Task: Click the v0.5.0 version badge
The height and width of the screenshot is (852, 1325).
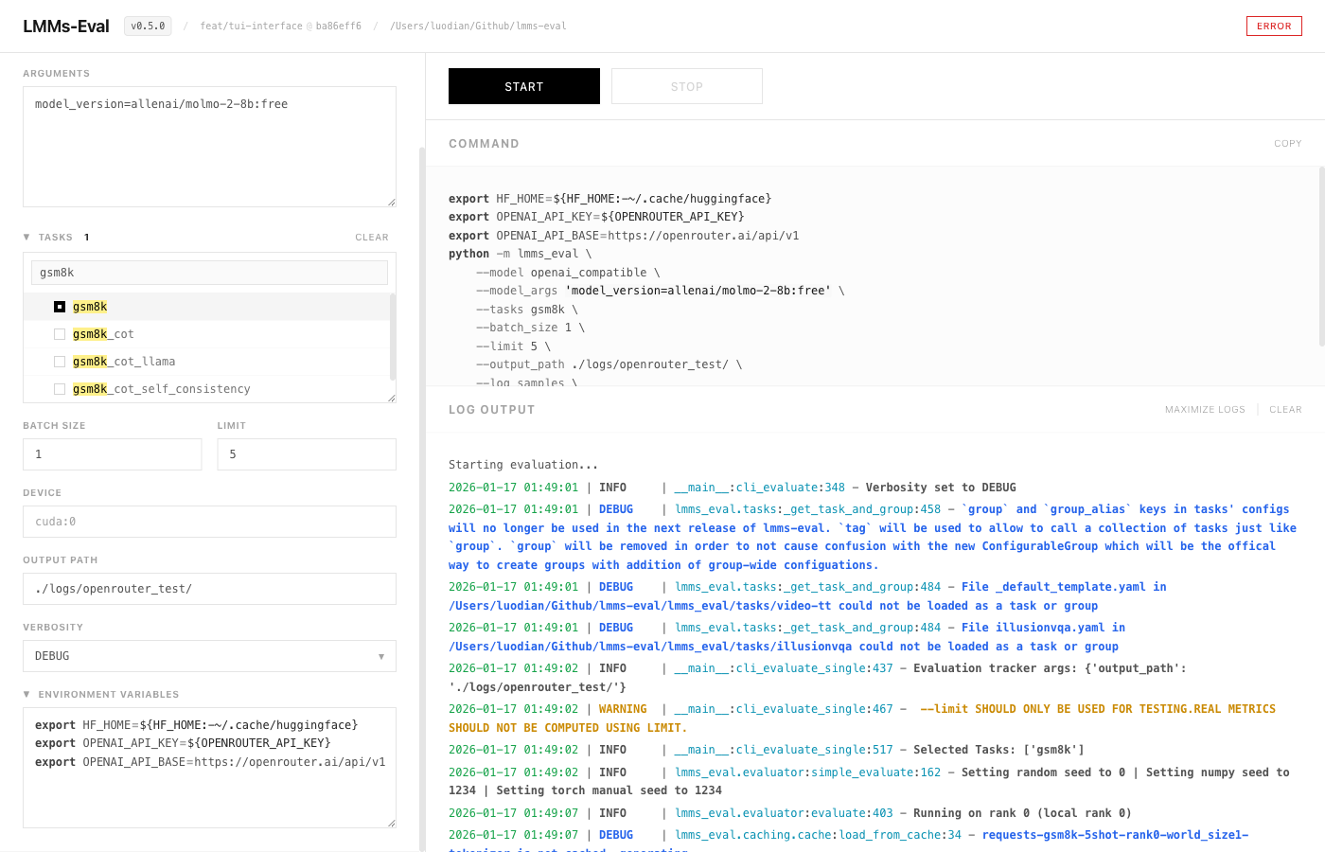Action: [x=148, y=27]
